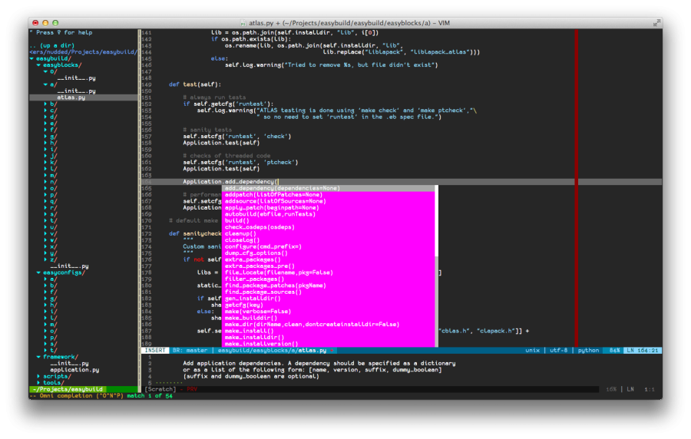Viewport: 691px width, 439px height.
Task: Click the document icon beside atlas.py title
Action: coord(243,23)
